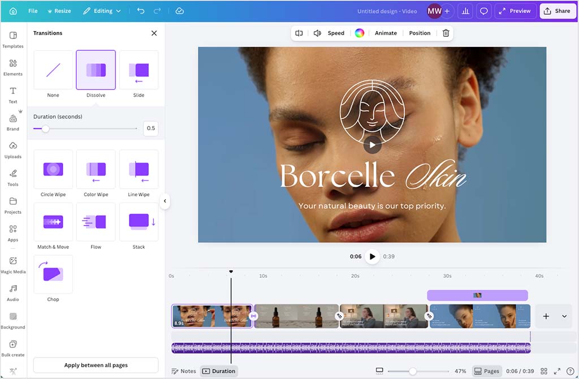Open the Apps sidebar panel

[13, 233]
